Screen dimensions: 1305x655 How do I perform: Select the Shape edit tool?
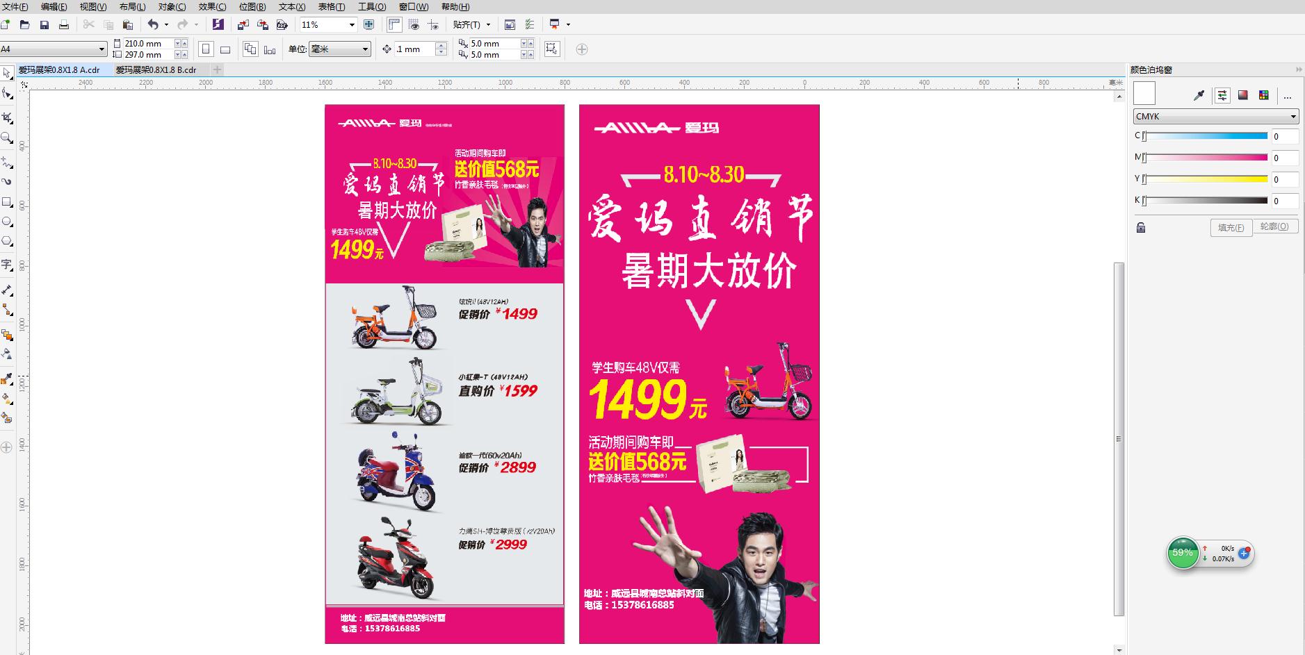(7, 93)
